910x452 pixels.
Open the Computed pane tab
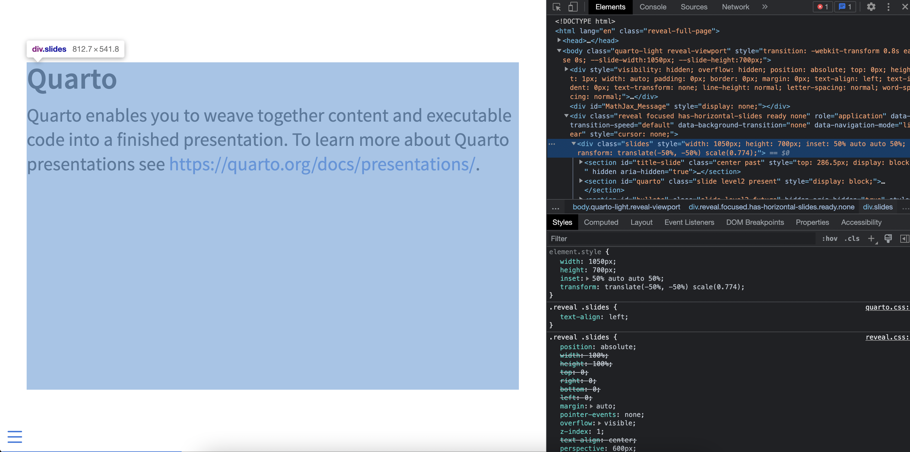[x=601, y=222]
